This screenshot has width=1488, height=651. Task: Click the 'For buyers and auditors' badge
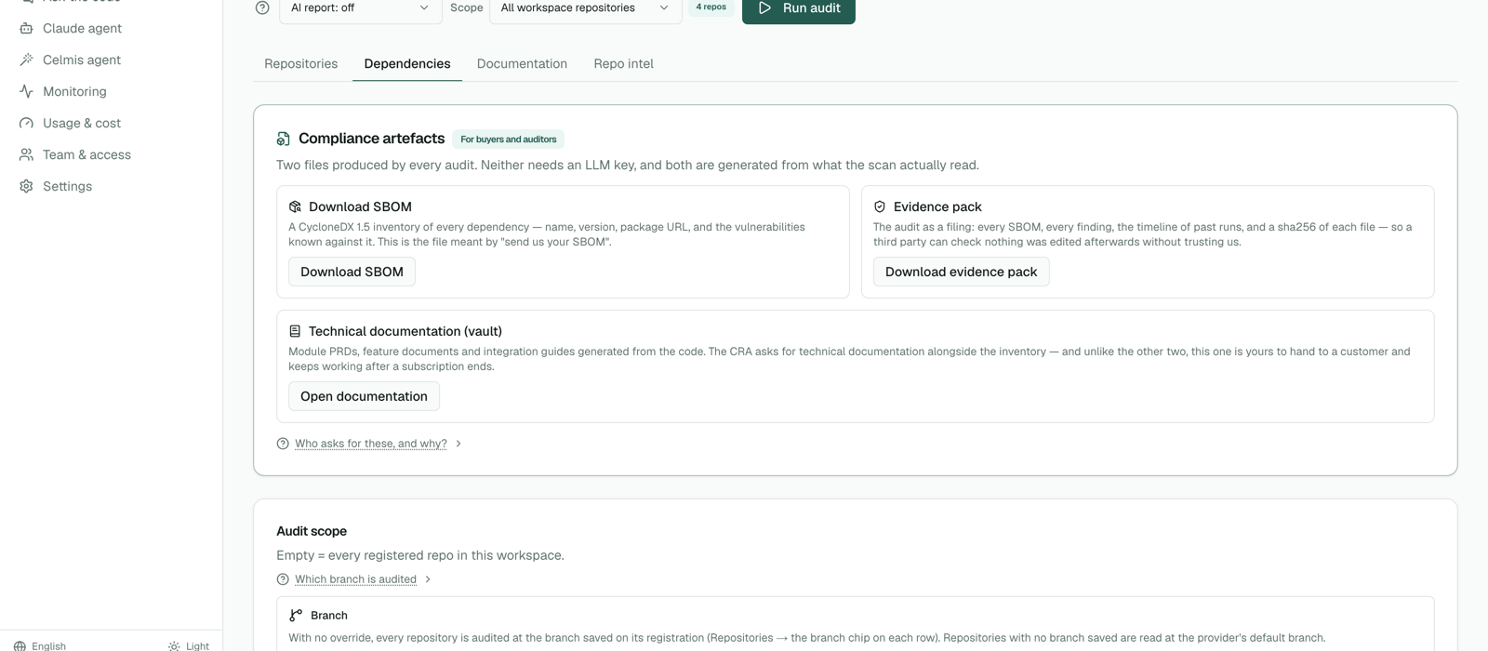coord(509,139)
